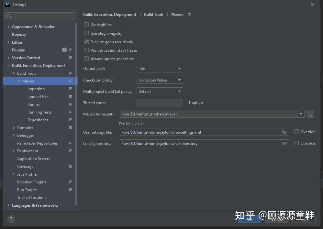The height and width of the screenshot is (229, 323).
Task: Click the settings marker icon beside Build Tools
Action: 71,73
